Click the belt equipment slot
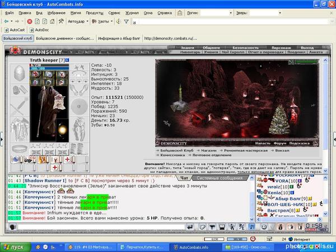 click(x=20, y=148)
